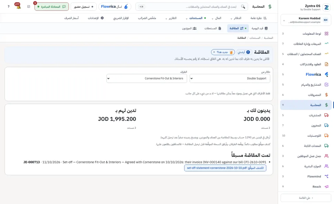Click the تسجيل حضور check-in button
This screenshot has width=334, height=204.
click(x=83, y=7)
